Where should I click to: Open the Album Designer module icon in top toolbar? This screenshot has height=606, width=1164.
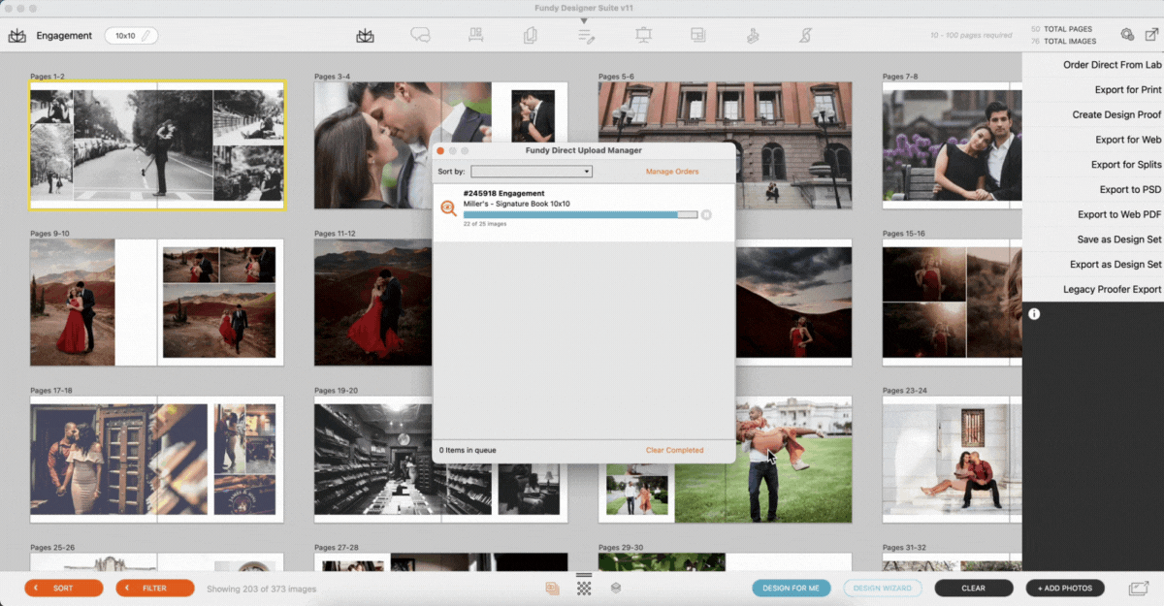click(x=365, y=36)
